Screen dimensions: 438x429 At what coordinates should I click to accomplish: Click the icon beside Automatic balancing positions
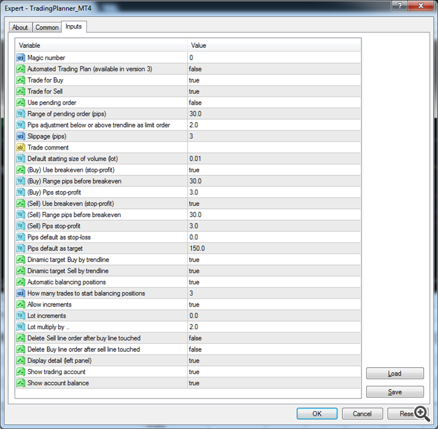[x=20, y=282]
